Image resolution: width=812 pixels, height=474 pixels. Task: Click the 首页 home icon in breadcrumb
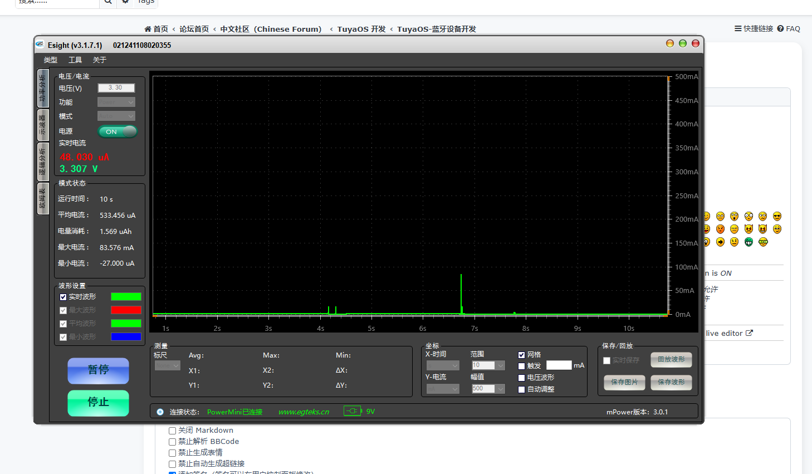148,29
